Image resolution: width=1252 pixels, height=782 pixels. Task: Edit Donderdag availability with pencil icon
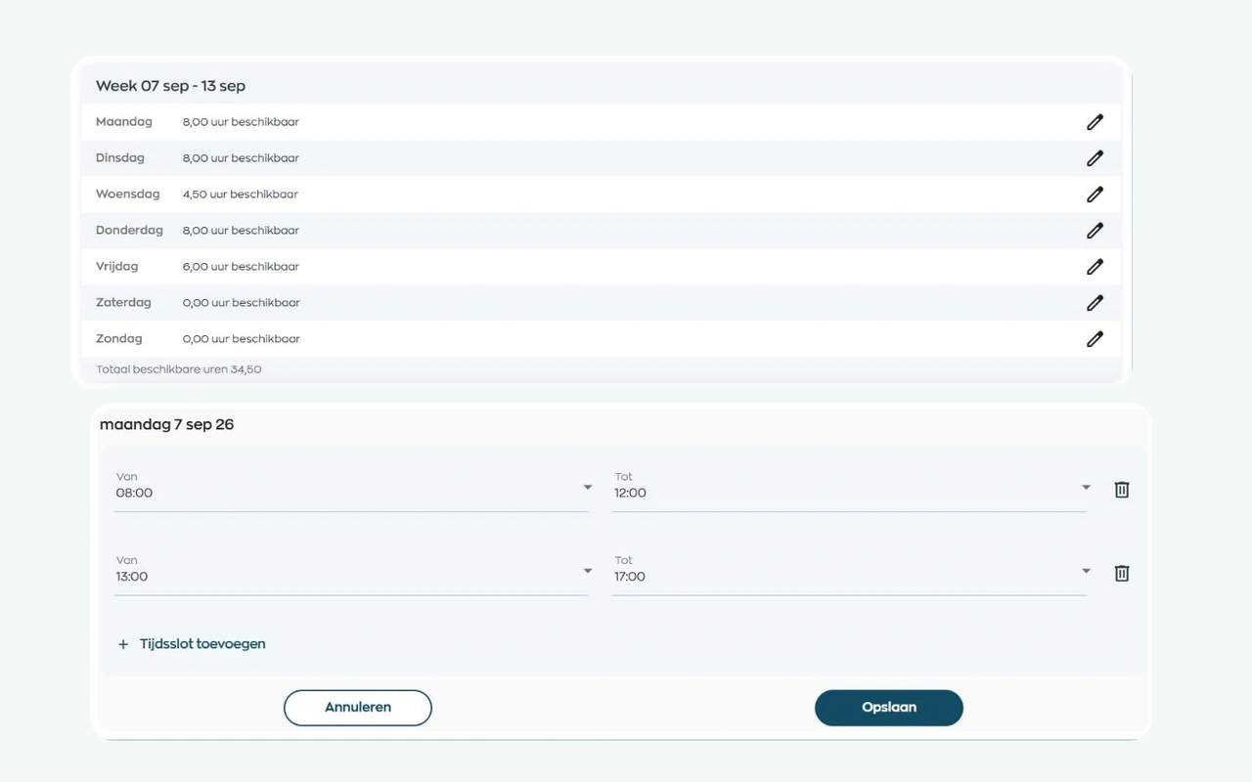point(1095,231)
